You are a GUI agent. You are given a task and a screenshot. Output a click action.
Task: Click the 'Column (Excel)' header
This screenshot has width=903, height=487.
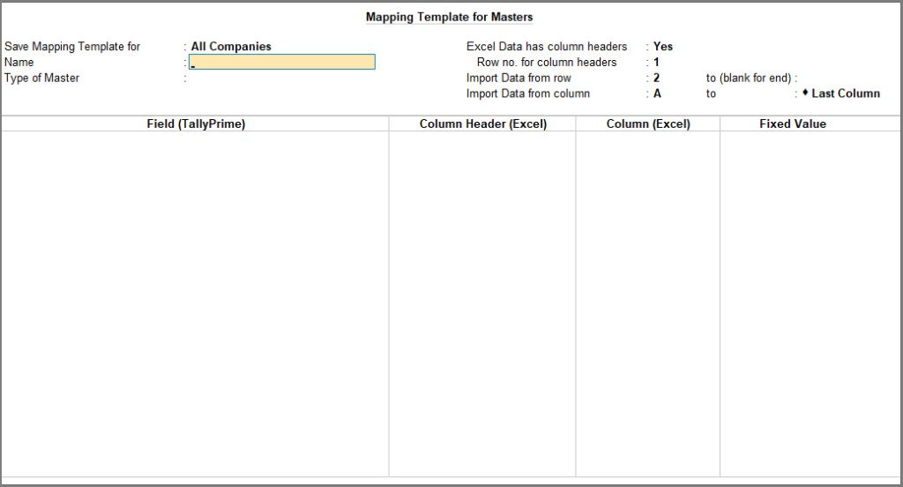648,124
